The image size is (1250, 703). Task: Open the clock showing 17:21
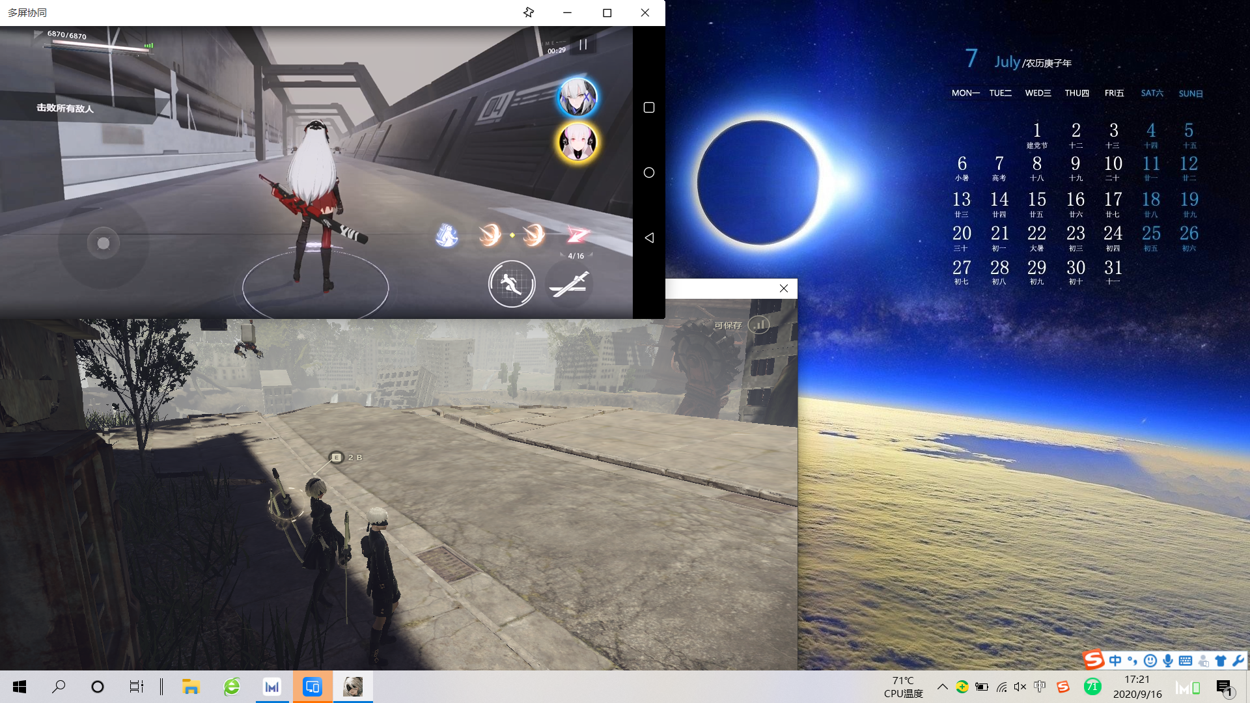click(x=1137, y=687)
